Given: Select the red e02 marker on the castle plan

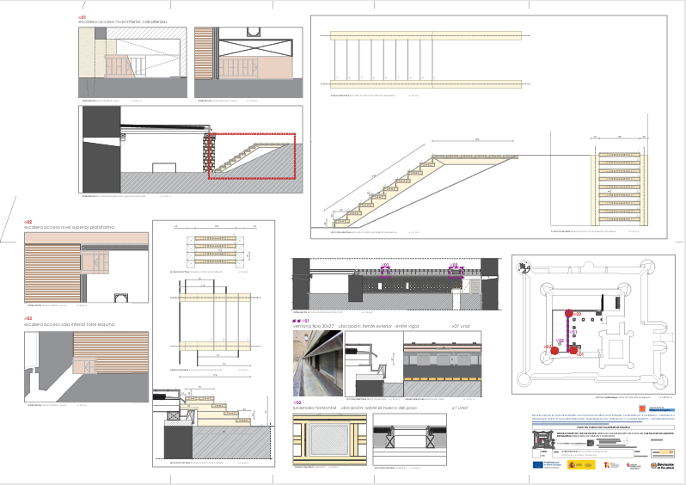Looking at the screenshot, I should click(x=568, y=315).
